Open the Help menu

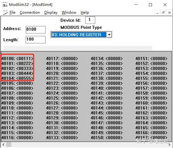coord(85,12)
